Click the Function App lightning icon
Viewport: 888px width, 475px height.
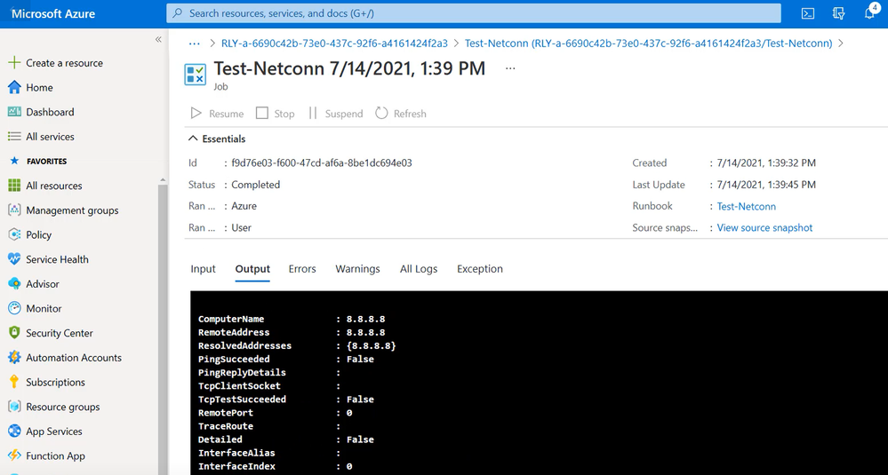click(x=14, y=455)
